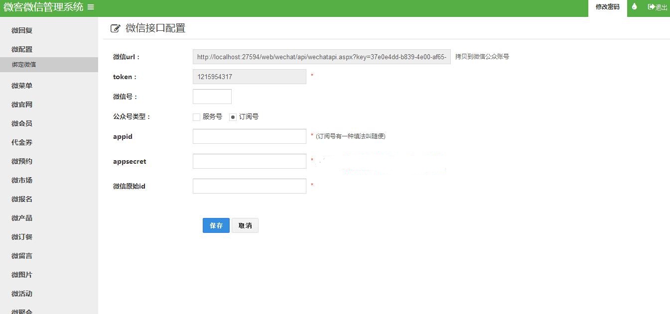Open the 微会员 section
Viewport: 670px width, 314px height.
21,123
